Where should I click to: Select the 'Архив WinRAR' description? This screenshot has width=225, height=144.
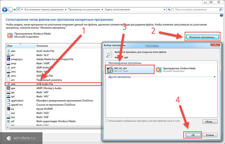pyautogui.click(x=44, y=109)
